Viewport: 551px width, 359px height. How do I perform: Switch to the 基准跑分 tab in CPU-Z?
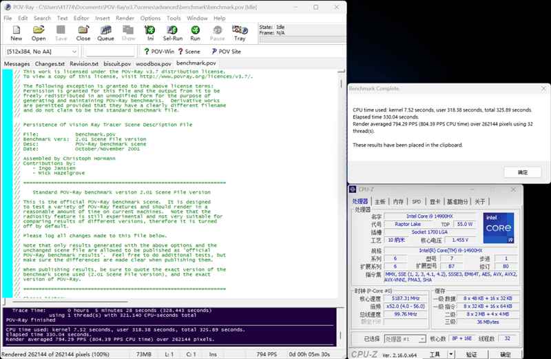pyautogui.click(x=457, y=201)
